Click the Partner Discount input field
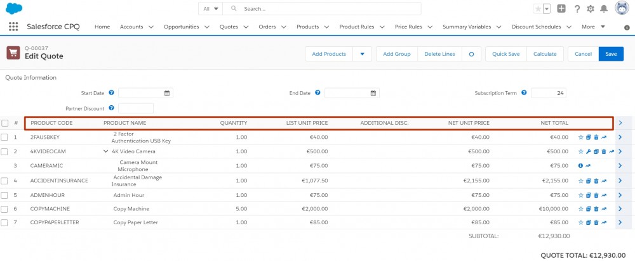The height and width of the screenshot is (261, 635). click(x=136, y=108)
